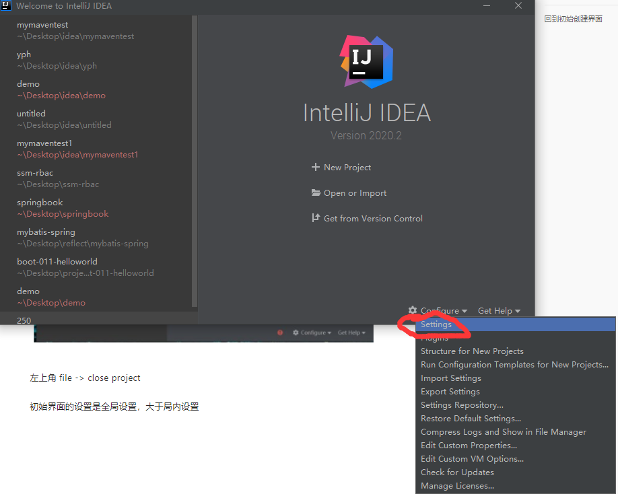Select Import Settings menu entry
The height and width of the screenshot is (494, 618).
click(515, 378)
